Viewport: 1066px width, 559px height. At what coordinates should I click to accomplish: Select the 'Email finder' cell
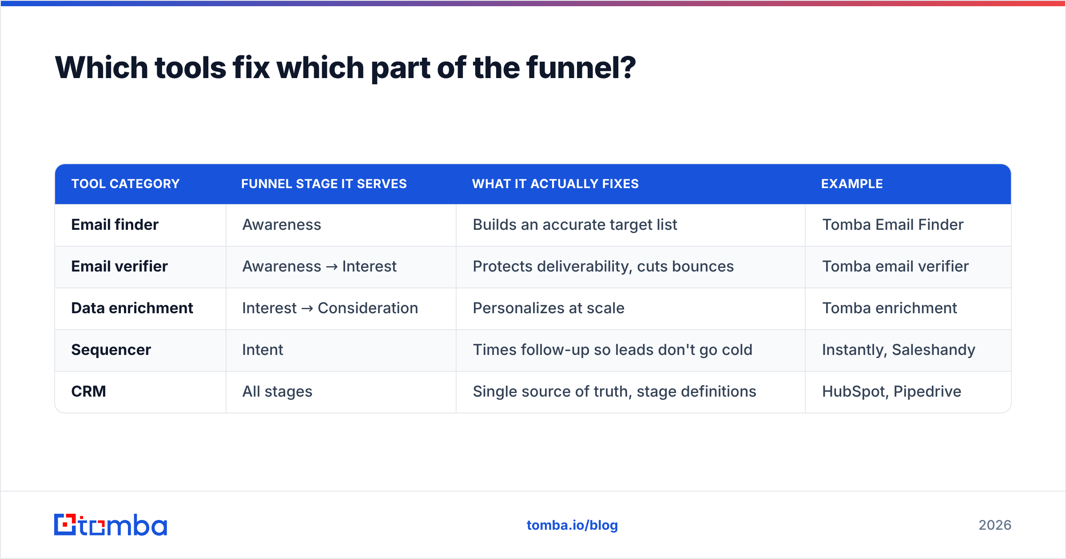coord(140,225)
